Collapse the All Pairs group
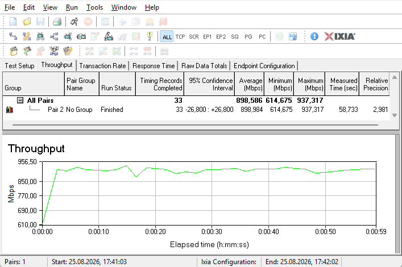The width and height of the screenshot is (402, 267). click(20, 100)
